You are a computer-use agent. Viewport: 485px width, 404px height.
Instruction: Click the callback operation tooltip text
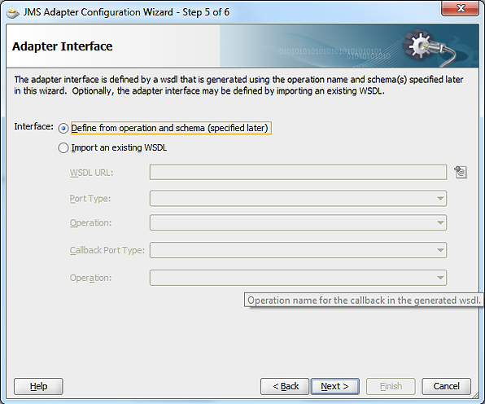click(x=364, y=301)
